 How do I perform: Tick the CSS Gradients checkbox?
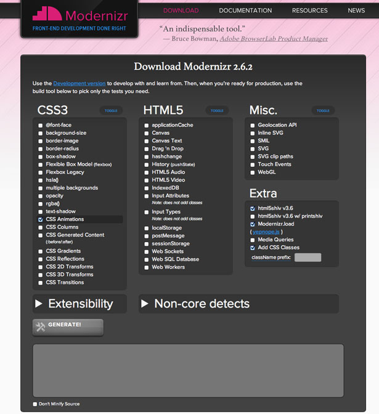41,251
